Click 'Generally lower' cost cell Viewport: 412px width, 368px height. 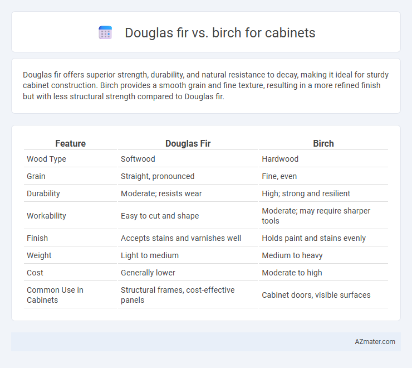tap(148, 273)
